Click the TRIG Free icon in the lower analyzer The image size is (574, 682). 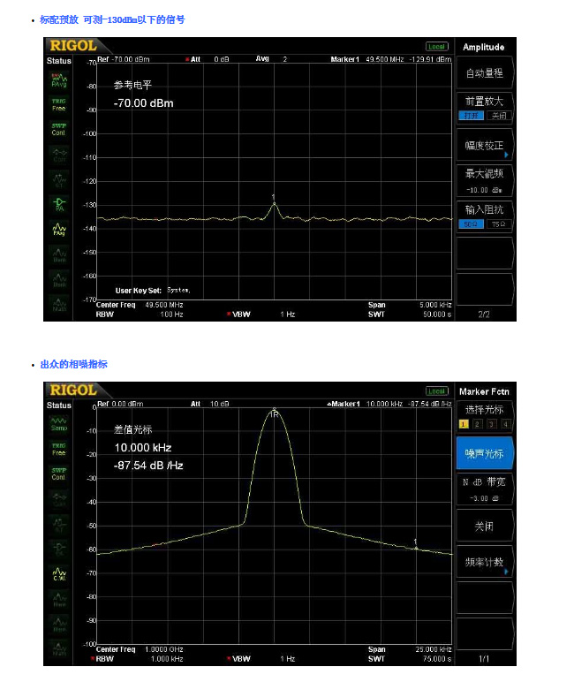58,449
